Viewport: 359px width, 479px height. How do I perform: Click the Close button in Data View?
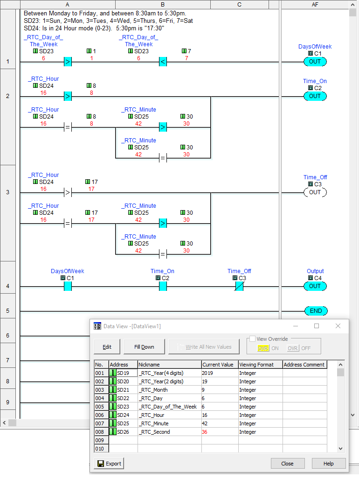point(288,464)
